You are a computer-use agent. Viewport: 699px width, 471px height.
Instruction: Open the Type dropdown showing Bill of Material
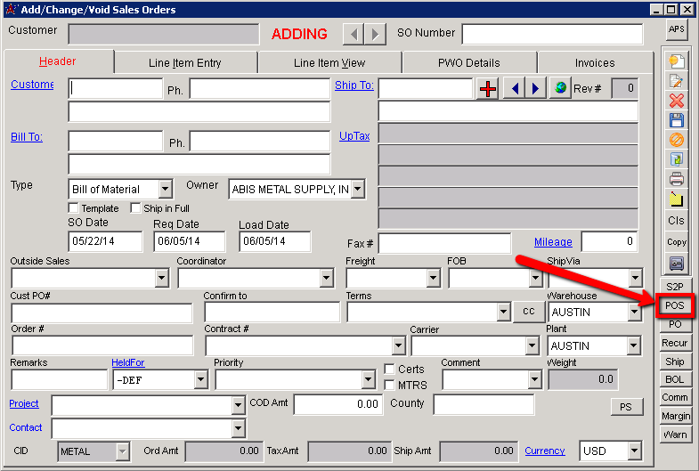point(165,189)
